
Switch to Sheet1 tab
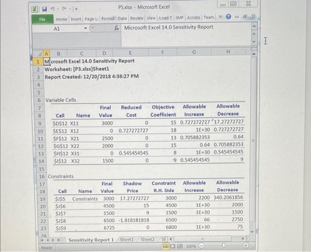click(127, 240)
